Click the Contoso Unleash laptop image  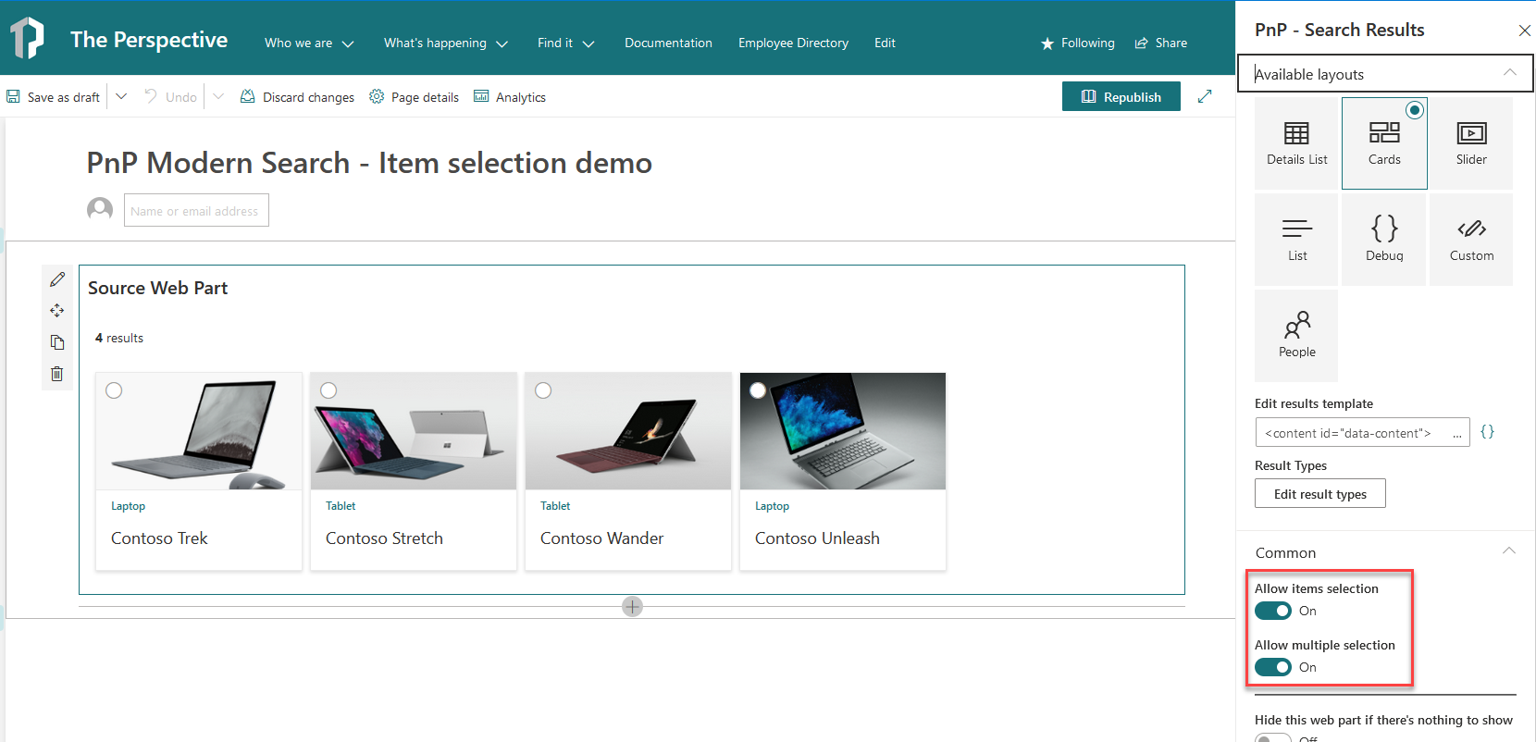click(843, 431)
